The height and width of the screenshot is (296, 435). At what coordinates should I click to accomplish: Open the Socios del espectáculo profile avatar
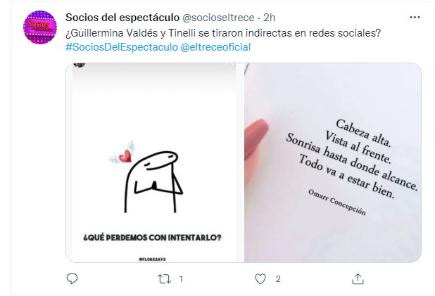pos(40,27)
